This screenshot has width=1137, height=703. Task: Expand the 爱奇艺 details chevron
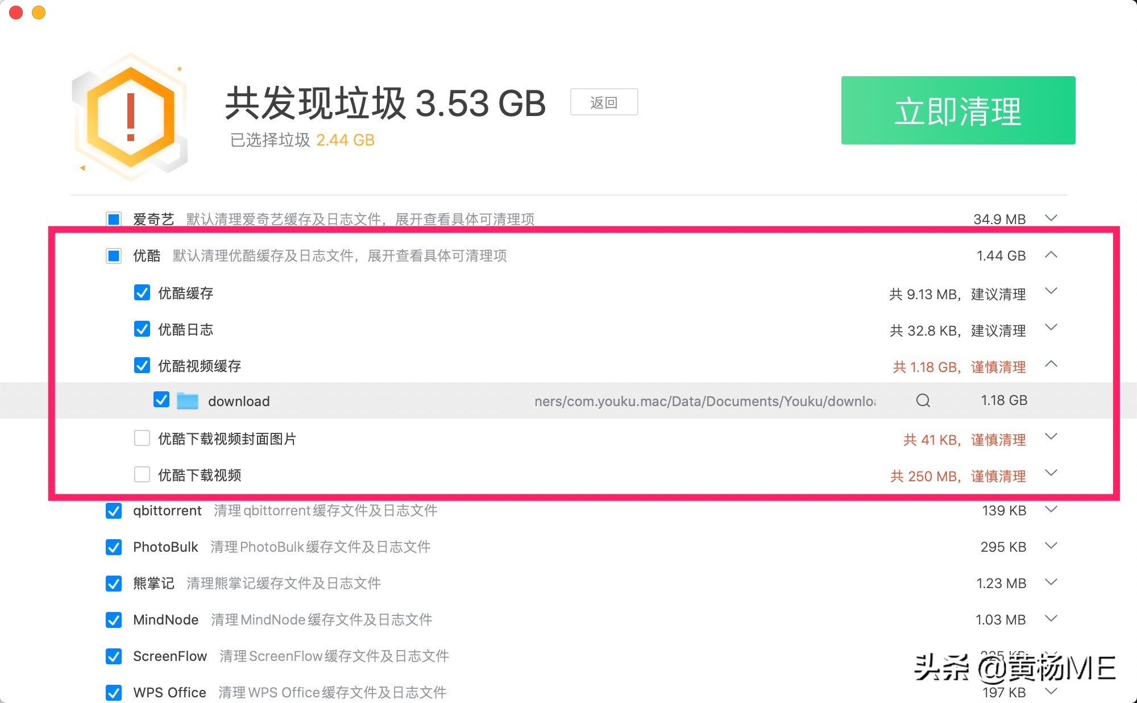click(x=1052, y=218)
